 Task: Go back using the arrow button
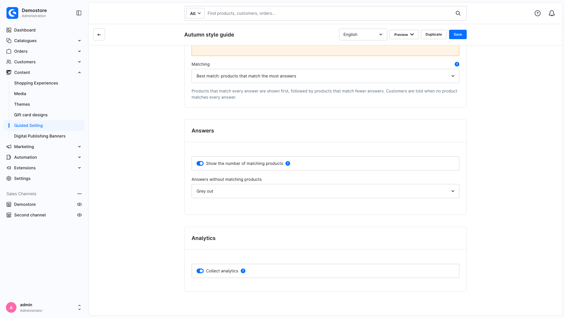pyautogui.click(x=99, y=34)
